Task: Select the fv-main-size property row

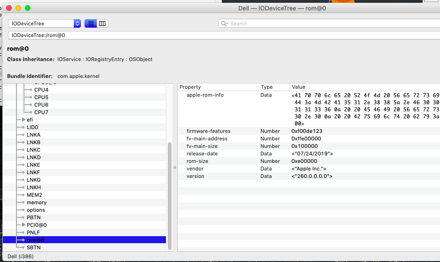Action: tap(309, 146)
